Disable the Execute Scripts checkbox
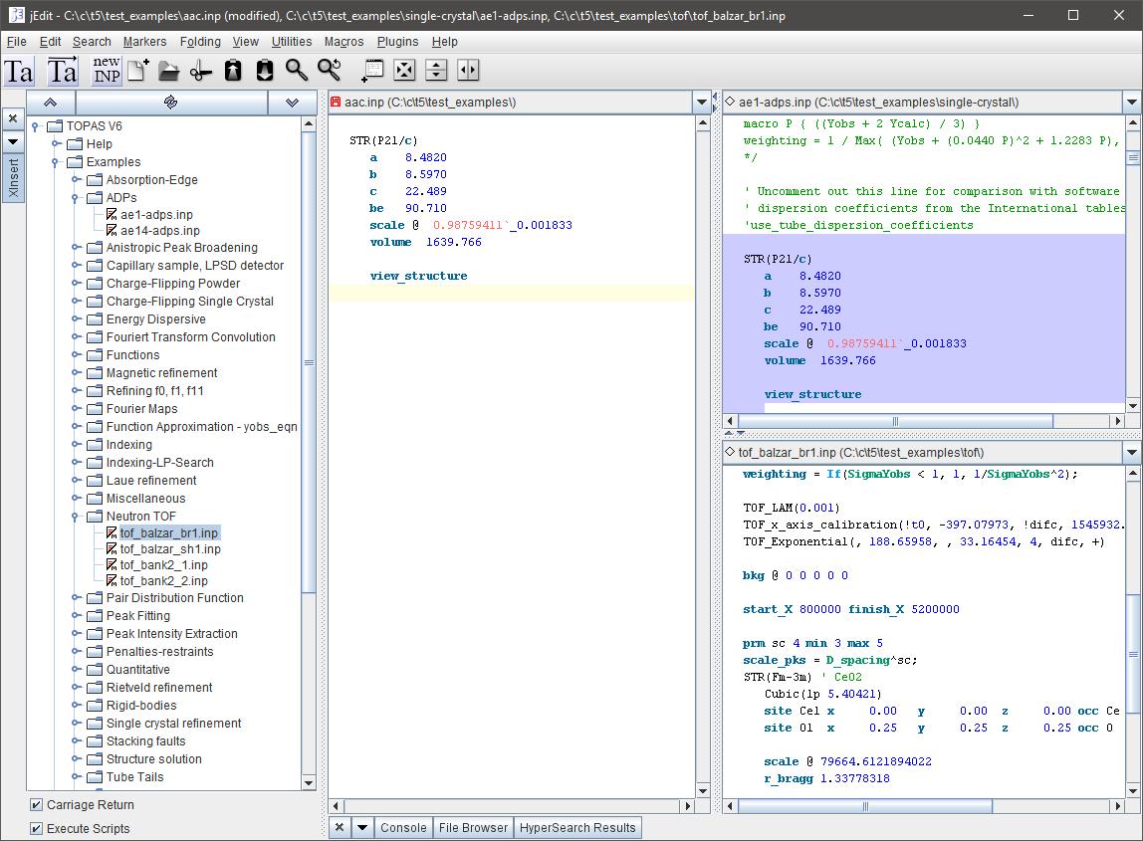The height and width of the screenshot is (841, 1143). tap(37, 829)
